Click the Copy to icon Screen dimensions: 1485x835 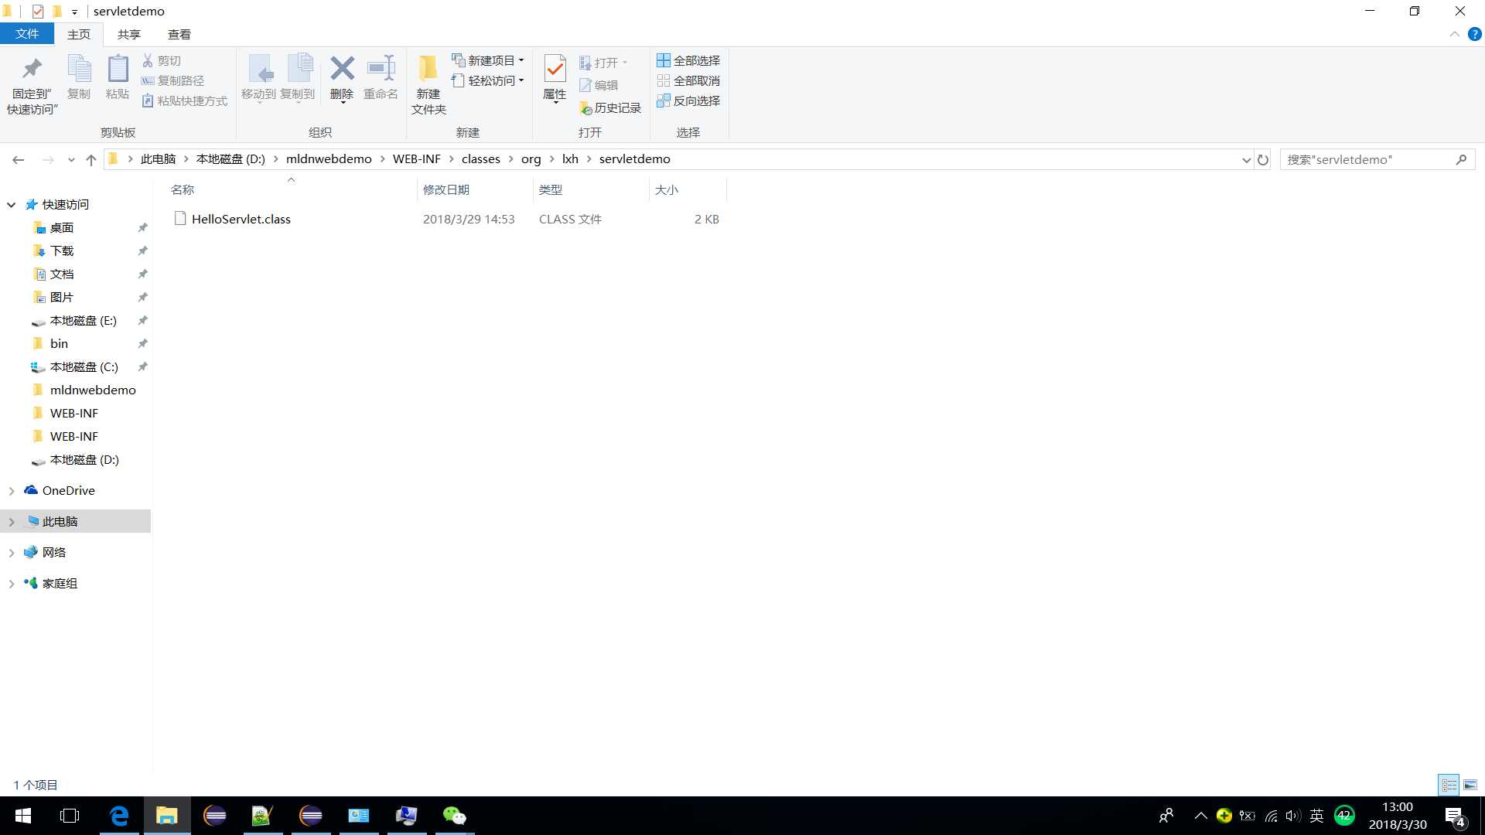click(x=299, y=70)
